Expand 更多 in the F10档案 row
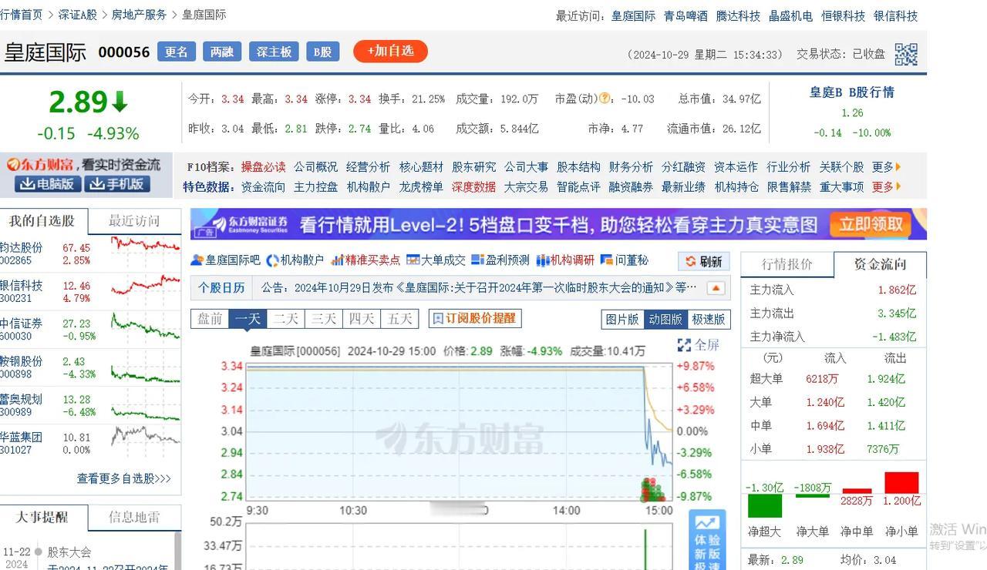987x570 pixels. coord(886,167)
